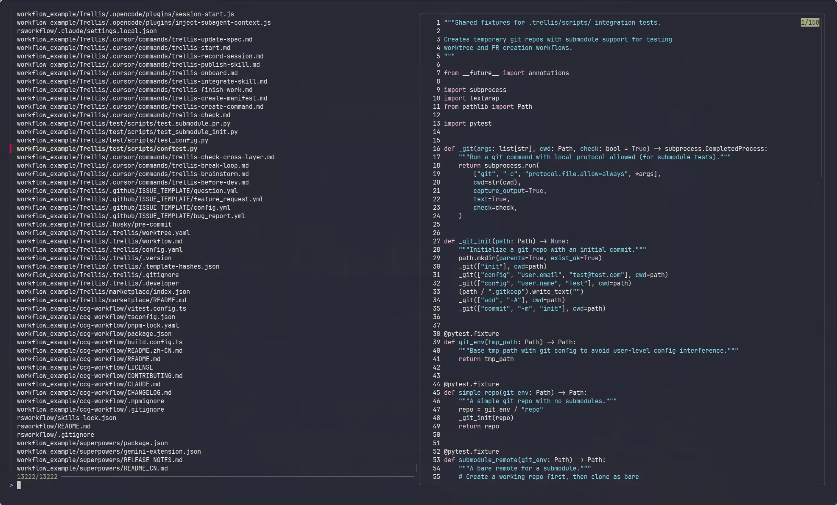Choose ccg-workflow/package.json entry
This screenshot has height=505, width=837.
pos(94,334)
